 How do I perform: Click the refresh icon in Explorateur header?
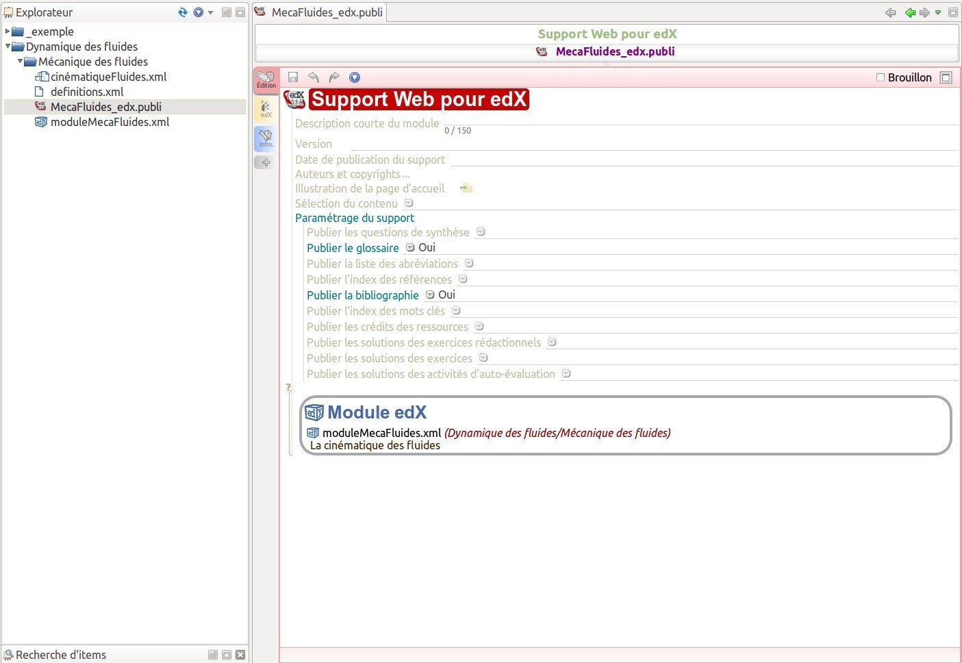(x=183, y=12)
